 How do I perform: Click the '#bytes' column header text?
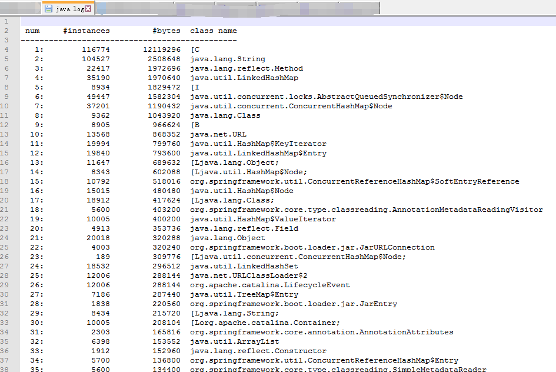[167, 31]
